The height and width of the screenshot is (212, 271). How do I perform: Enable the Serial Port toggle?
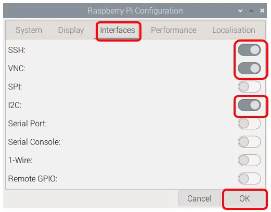click(x=249, y=124)
